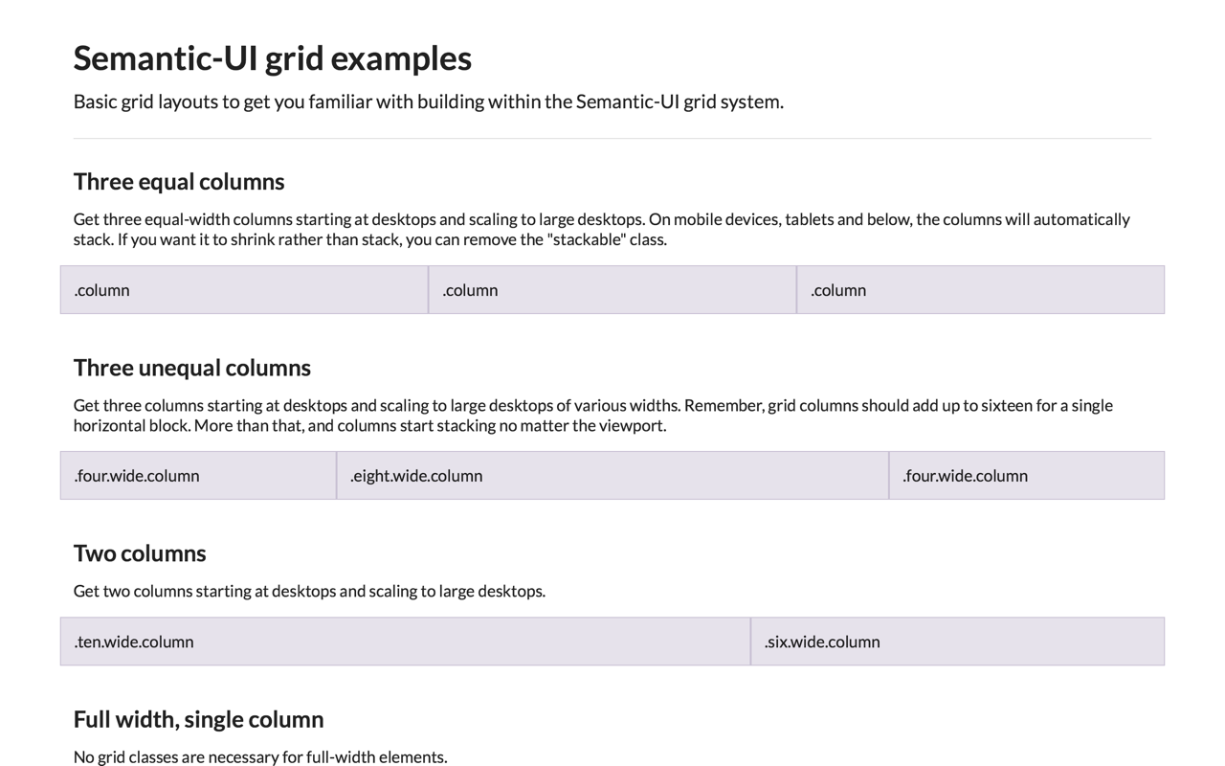
Task: Click the horizontal divider below the intro
Action: [x=612, y=139]
